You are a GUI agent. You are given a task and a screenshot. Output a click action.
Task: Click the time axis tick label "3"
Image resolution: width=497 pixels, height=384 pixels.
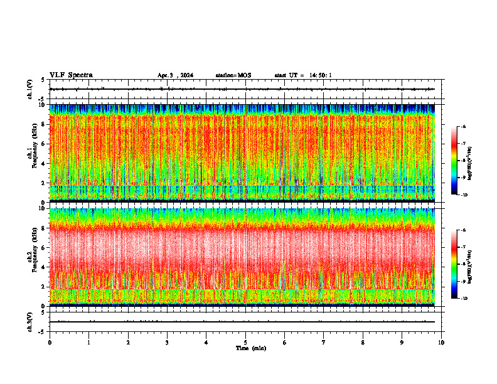(x=167, y=343)
